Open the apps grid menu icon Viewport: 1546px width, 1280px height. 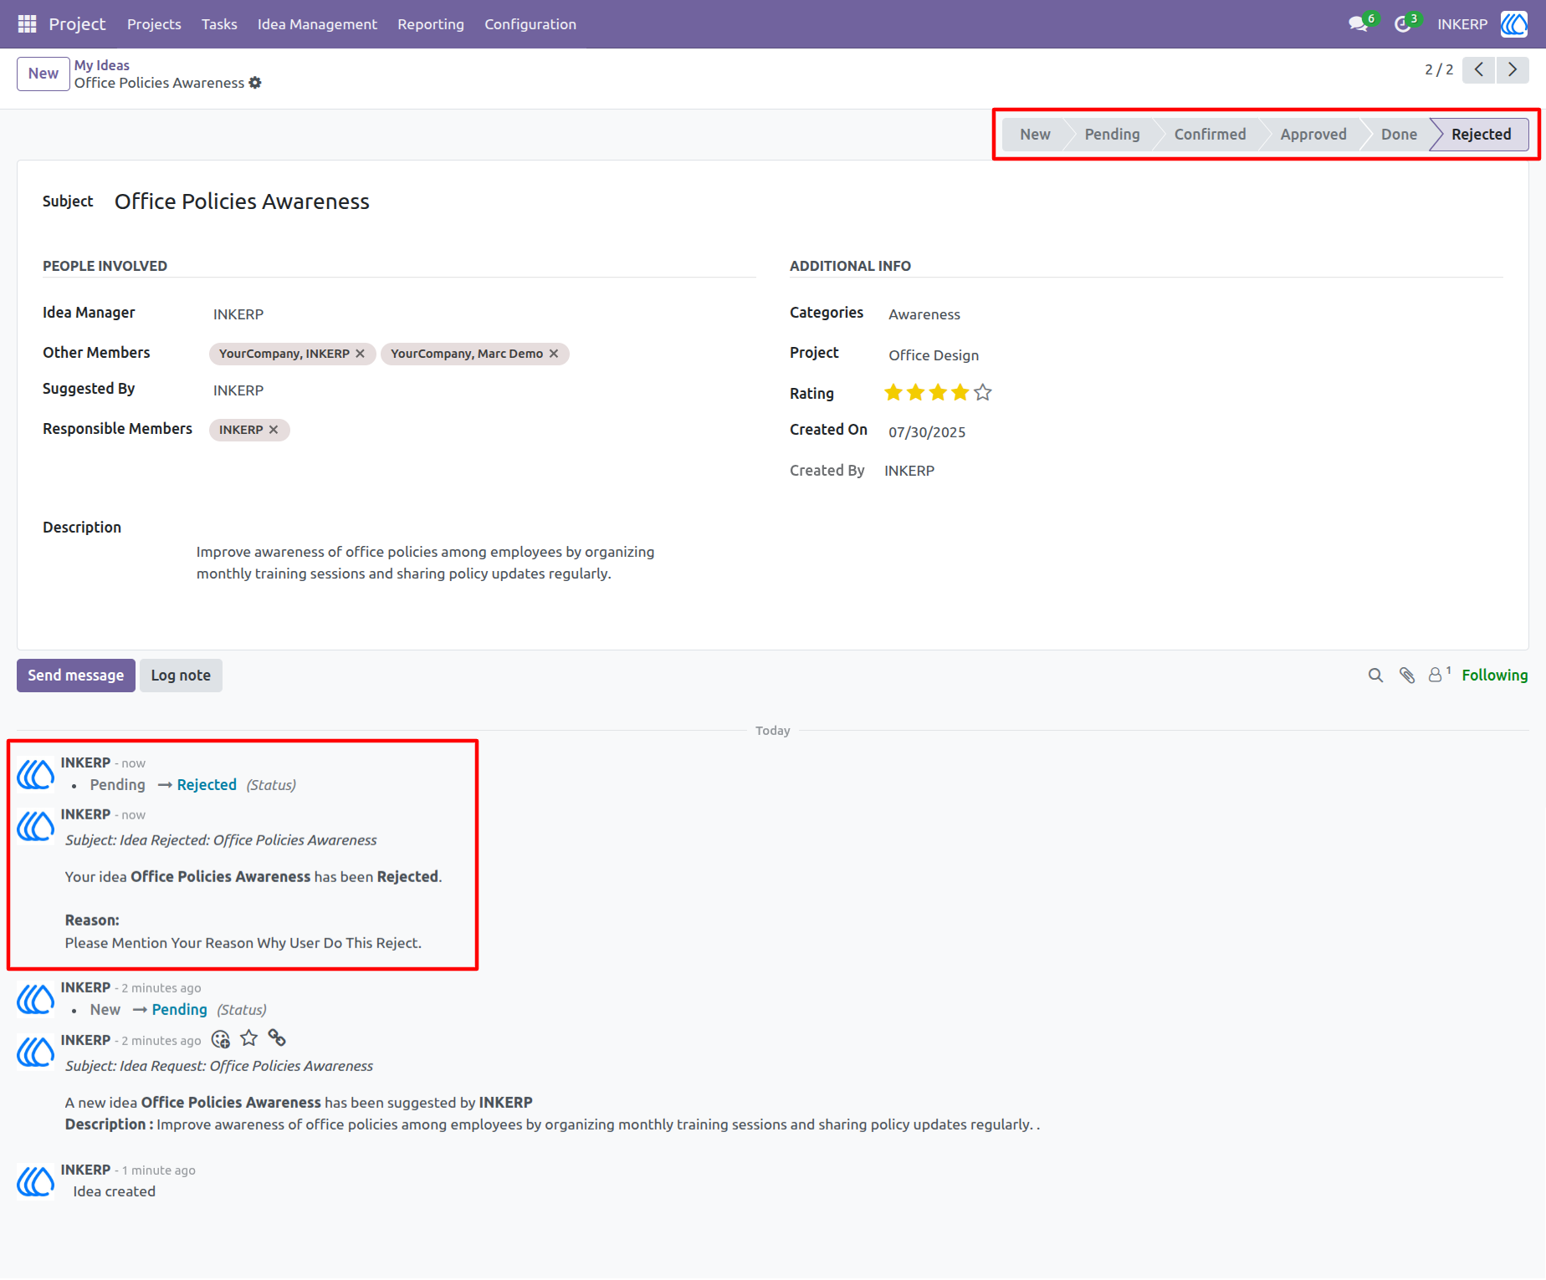(x=27, y=24)
